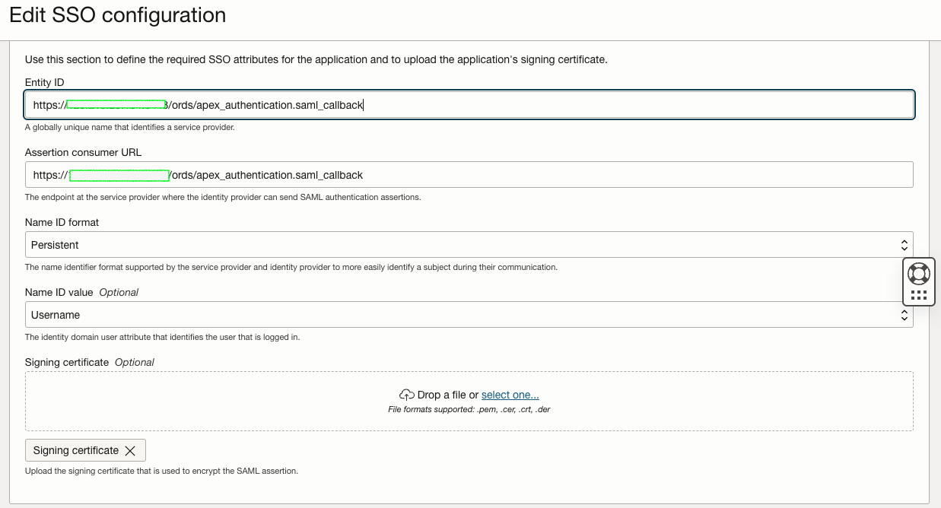Remove the Signing certificate with the X

pos(130,451)
